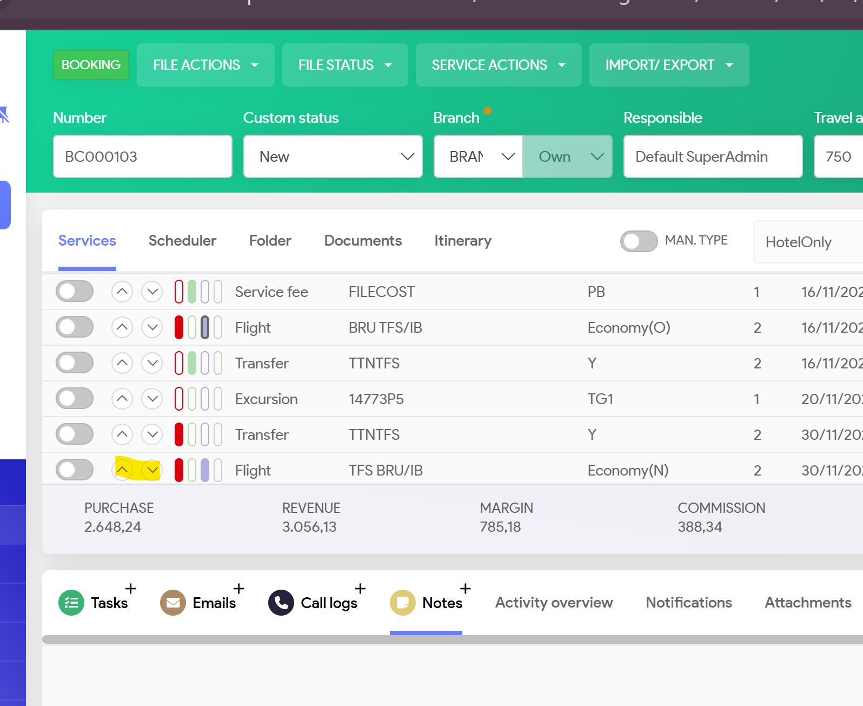Viewport: 863px width, 706px height.
Task: Click red status indicator on Excursion row
Action: 179,399
